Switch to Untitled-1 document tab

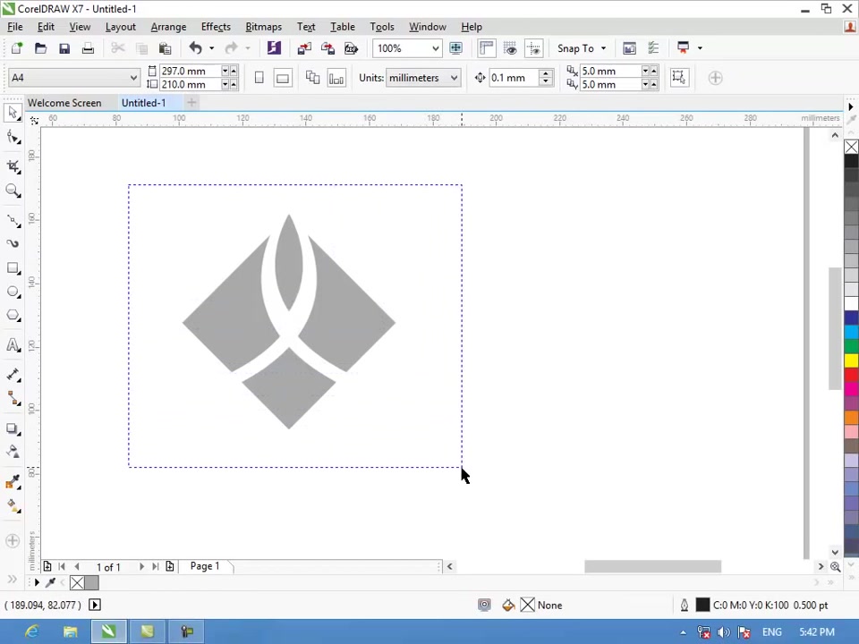[143, 103]
